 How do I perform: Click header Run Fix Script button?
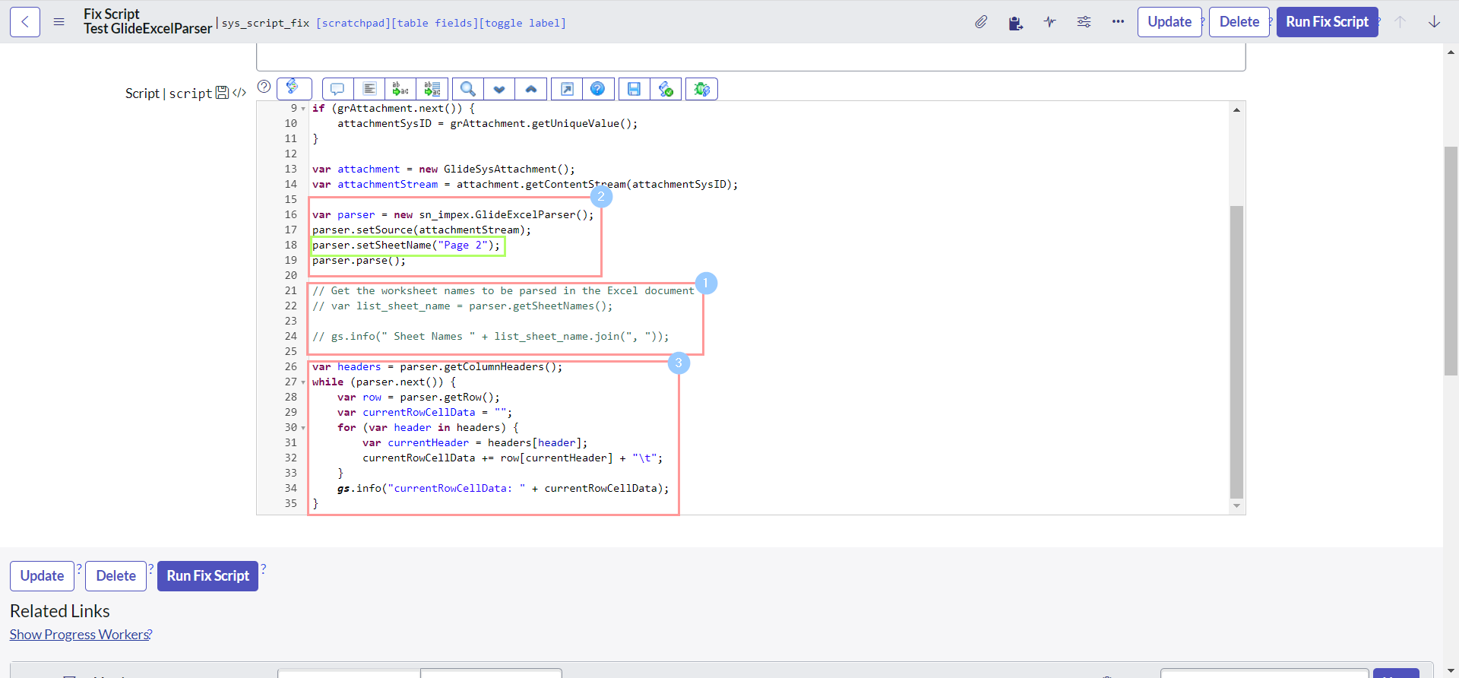click(x=1327, y=22)
